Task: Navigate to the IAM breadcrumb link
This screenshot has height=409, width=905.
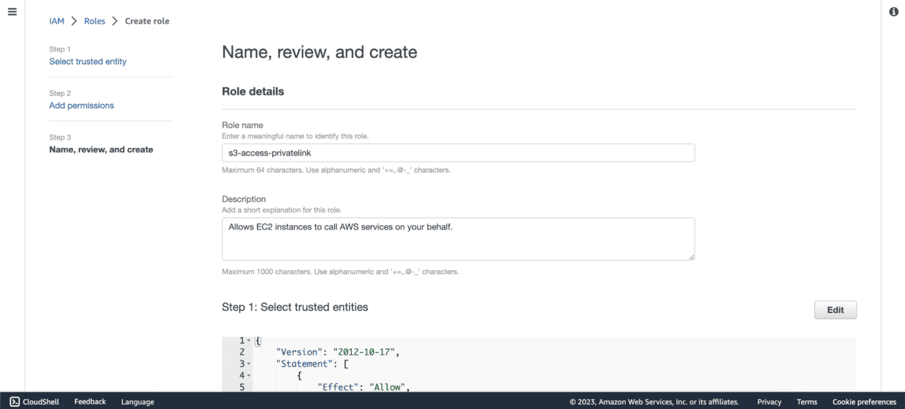Action: pos(57,21)
